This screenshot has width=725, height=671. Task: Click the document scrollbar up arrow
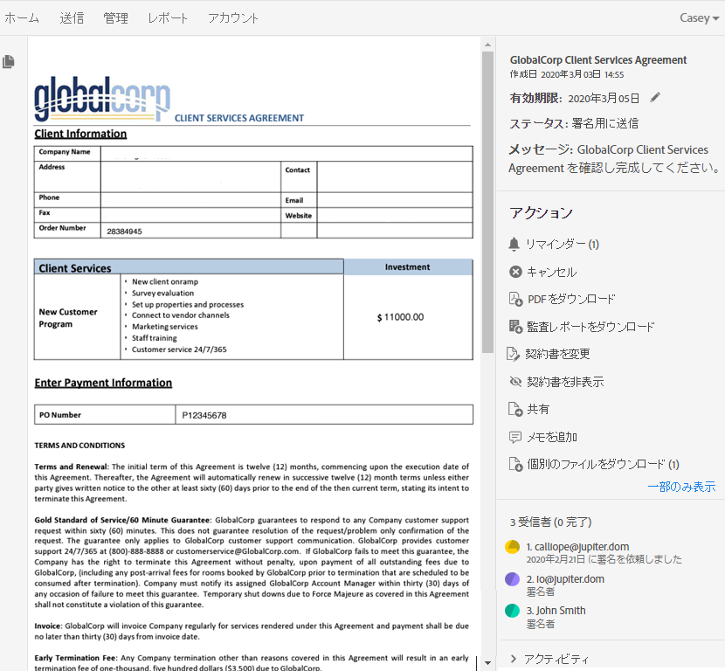487,45
